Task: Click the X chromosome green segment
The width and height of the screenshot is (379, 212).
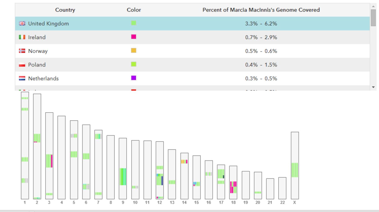Action: (x=294, y=170)
